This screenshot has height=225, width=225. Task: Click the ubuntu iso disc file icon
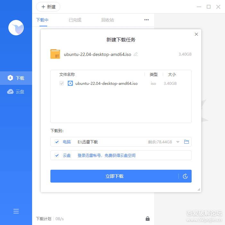point(70,83)
